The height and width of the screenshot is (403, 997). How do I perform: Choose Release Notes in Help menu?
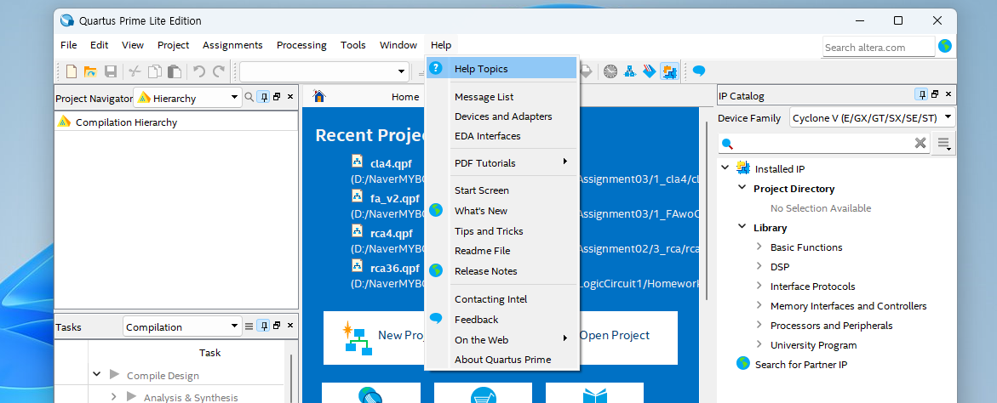tap(501, 271)
